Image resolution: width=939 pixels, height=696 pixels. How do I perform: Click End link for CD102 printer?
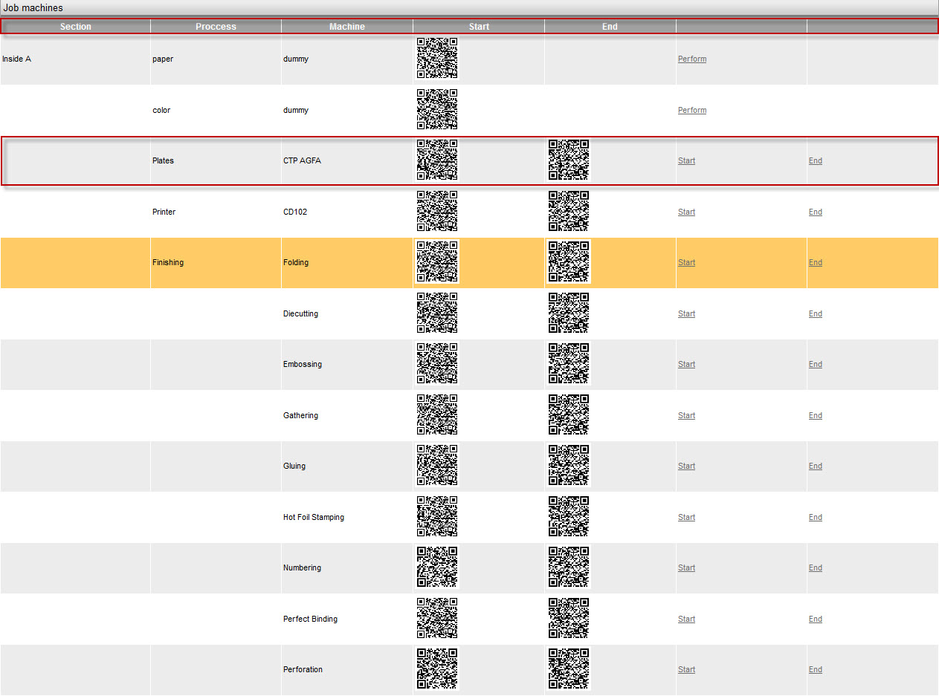[x=816, y=212]
